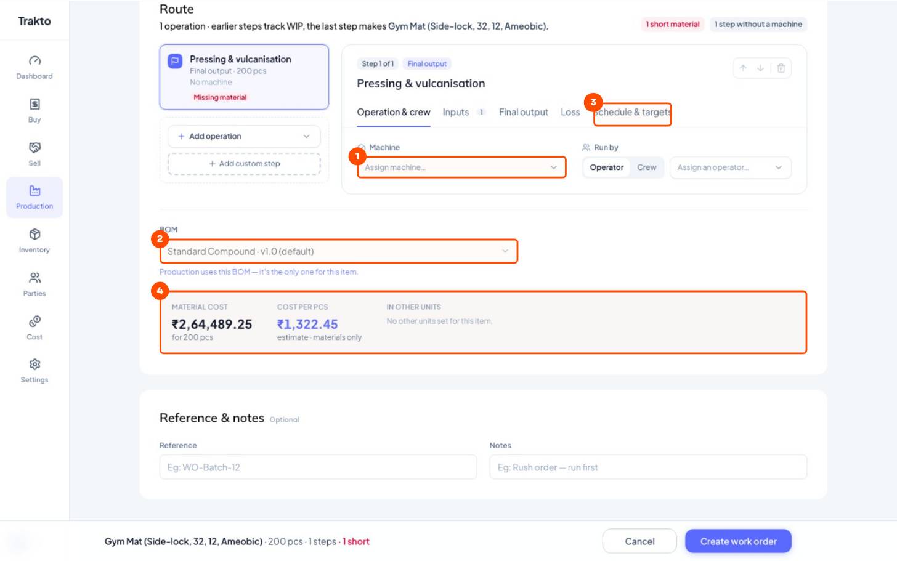Go to the Buy section icon
Screen dimensions: 897x561
tap(34, 104)
